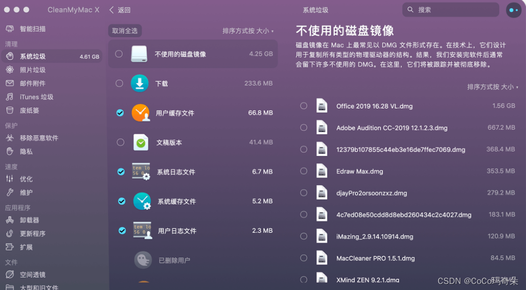Uncheck the 用户日志文件 checkbox
The height and width of the screenshot is (290, 526).
(x=122, y=231)
